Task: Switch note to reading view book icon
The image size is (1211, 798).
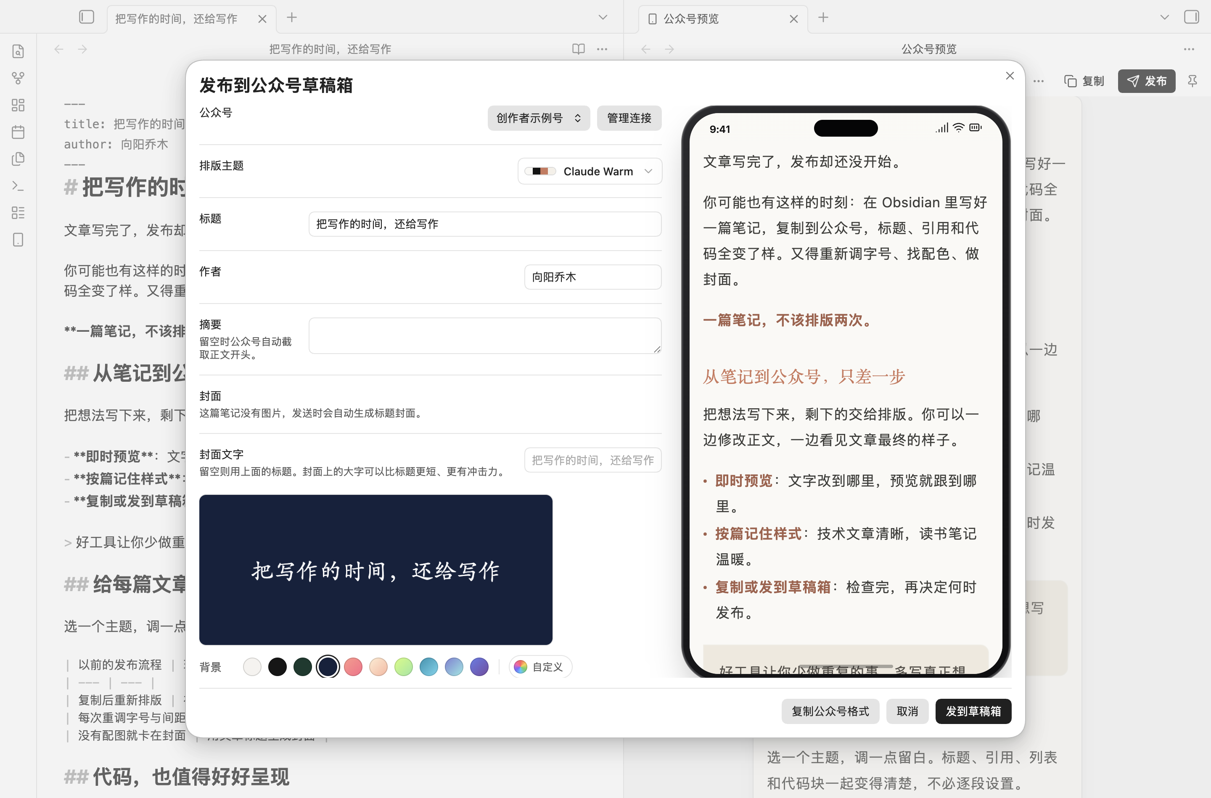Action: point(578,49)
